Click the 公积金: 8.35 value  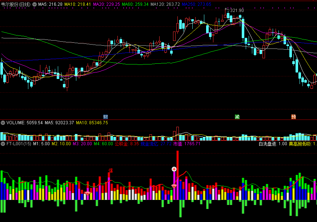coord(127,144)
